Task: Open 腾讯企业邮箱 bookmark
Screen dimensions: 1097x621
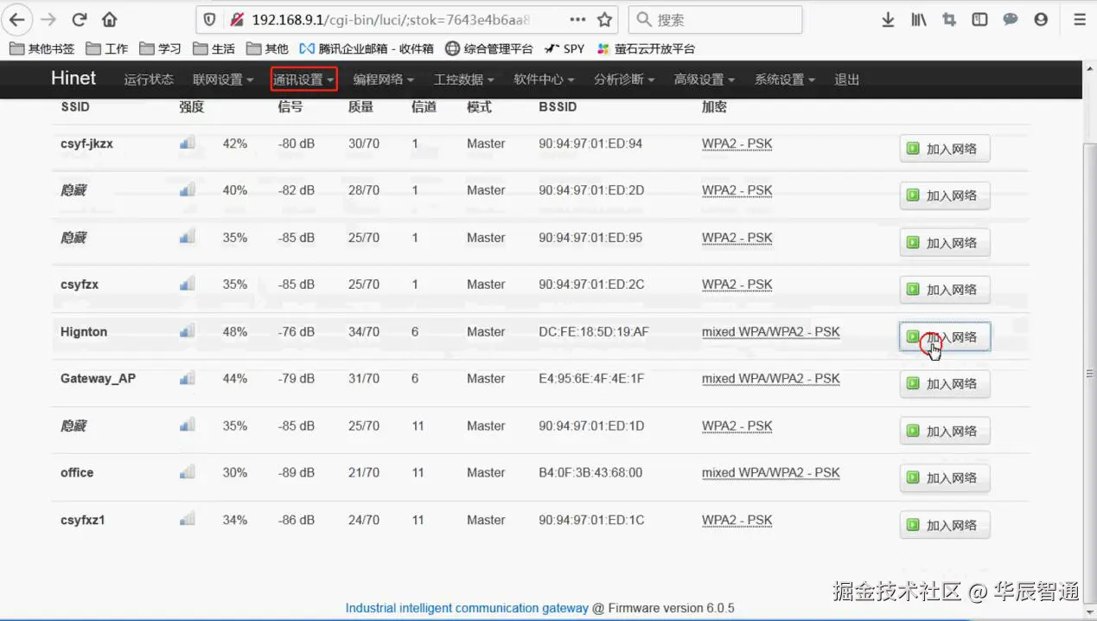Action: [367, 48]
